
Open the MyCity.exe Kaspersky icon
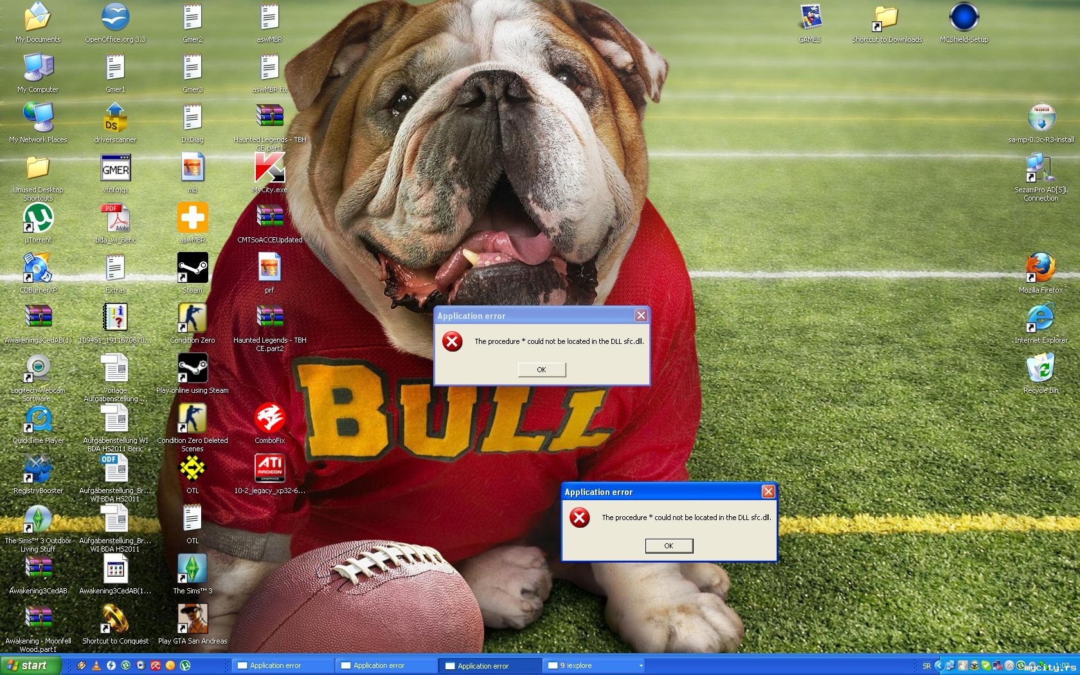click(x=269, y=168)
